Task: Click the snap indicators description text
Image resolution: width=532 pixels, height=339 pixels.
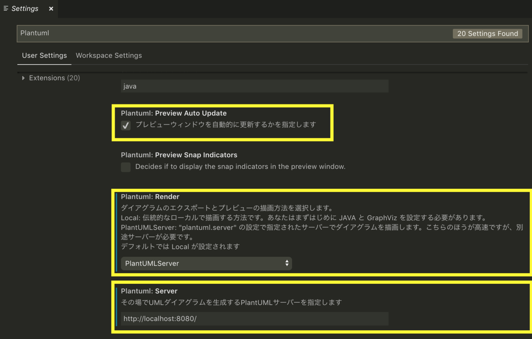Action: (240, 167)
